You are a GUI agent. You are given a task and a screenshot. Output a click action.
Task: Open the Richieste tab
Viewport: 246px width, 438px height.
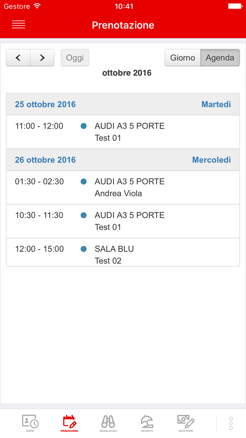147,423
